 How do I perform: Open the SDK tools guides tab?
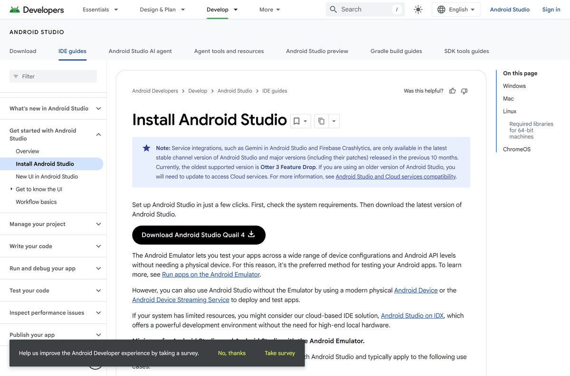click(x=466, y=51)
